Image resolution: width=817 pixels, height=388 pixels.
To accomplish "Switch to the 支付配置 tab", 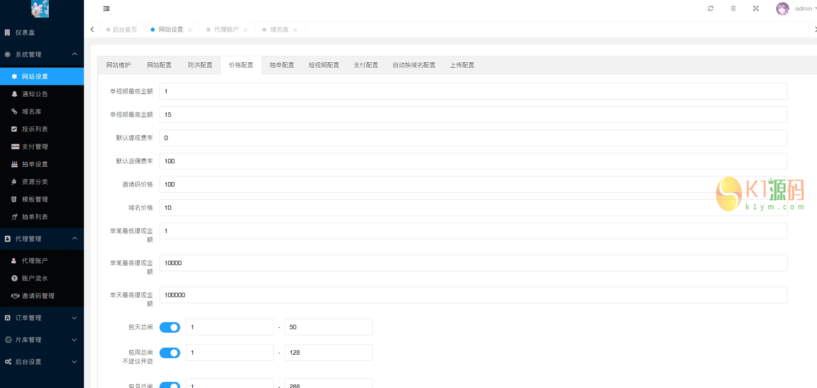I will pos(366,65).
